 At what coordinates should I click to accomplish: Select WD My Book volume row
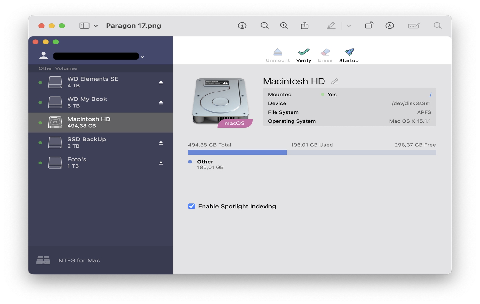(x=100, y=102)
